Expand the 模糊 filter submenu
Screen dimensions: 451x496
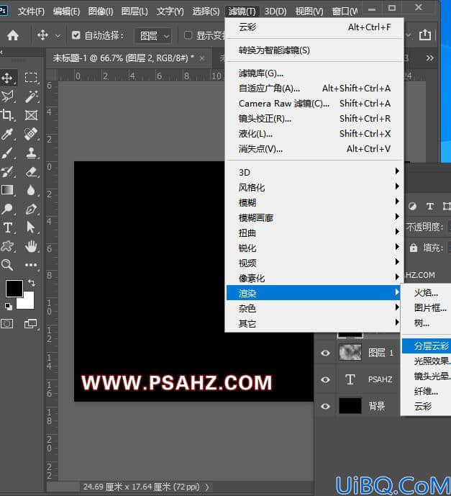point(314,202)
